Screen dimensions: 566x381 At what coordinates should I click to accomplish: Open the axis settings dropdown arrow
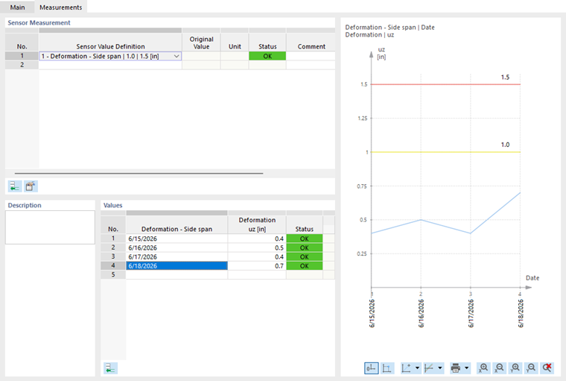tap(417, 368)
